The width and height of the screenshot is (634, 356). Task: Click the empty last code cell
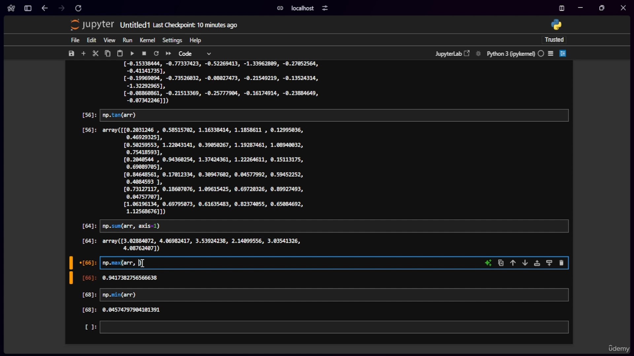pos(334,327)
